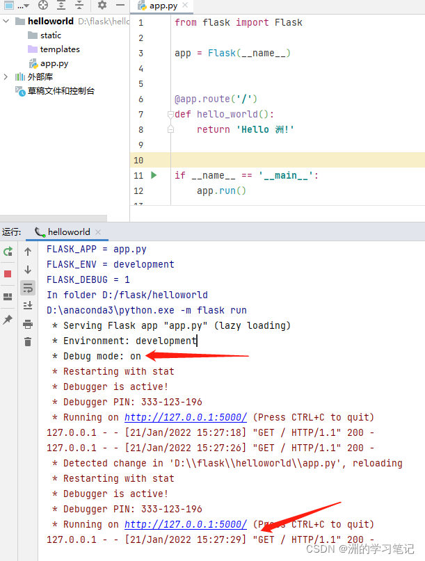Viewport: 425px width, 561px height.
Task: Click log entry with timestamp 15:27:18
Action: [211, 432]
